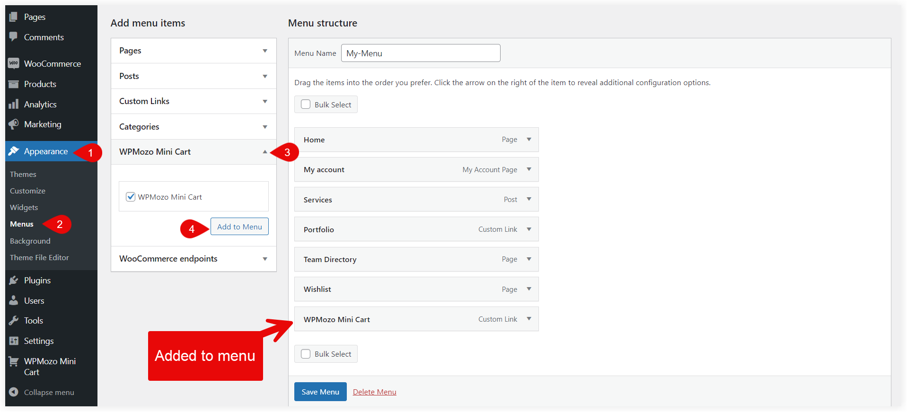The image size is (907, 412).
Task: Open Marketing in the sidebar
Action: pos(43,124)
